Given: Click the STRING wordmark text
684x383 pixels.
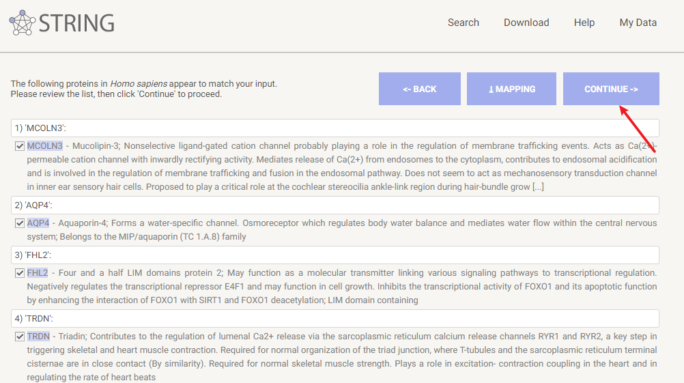Looking at the screenshot, I should coord(76,23).
